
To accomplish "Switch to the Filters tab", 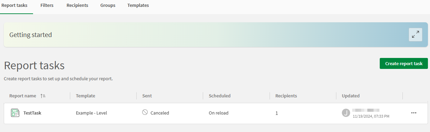I will tap(47, 5).
